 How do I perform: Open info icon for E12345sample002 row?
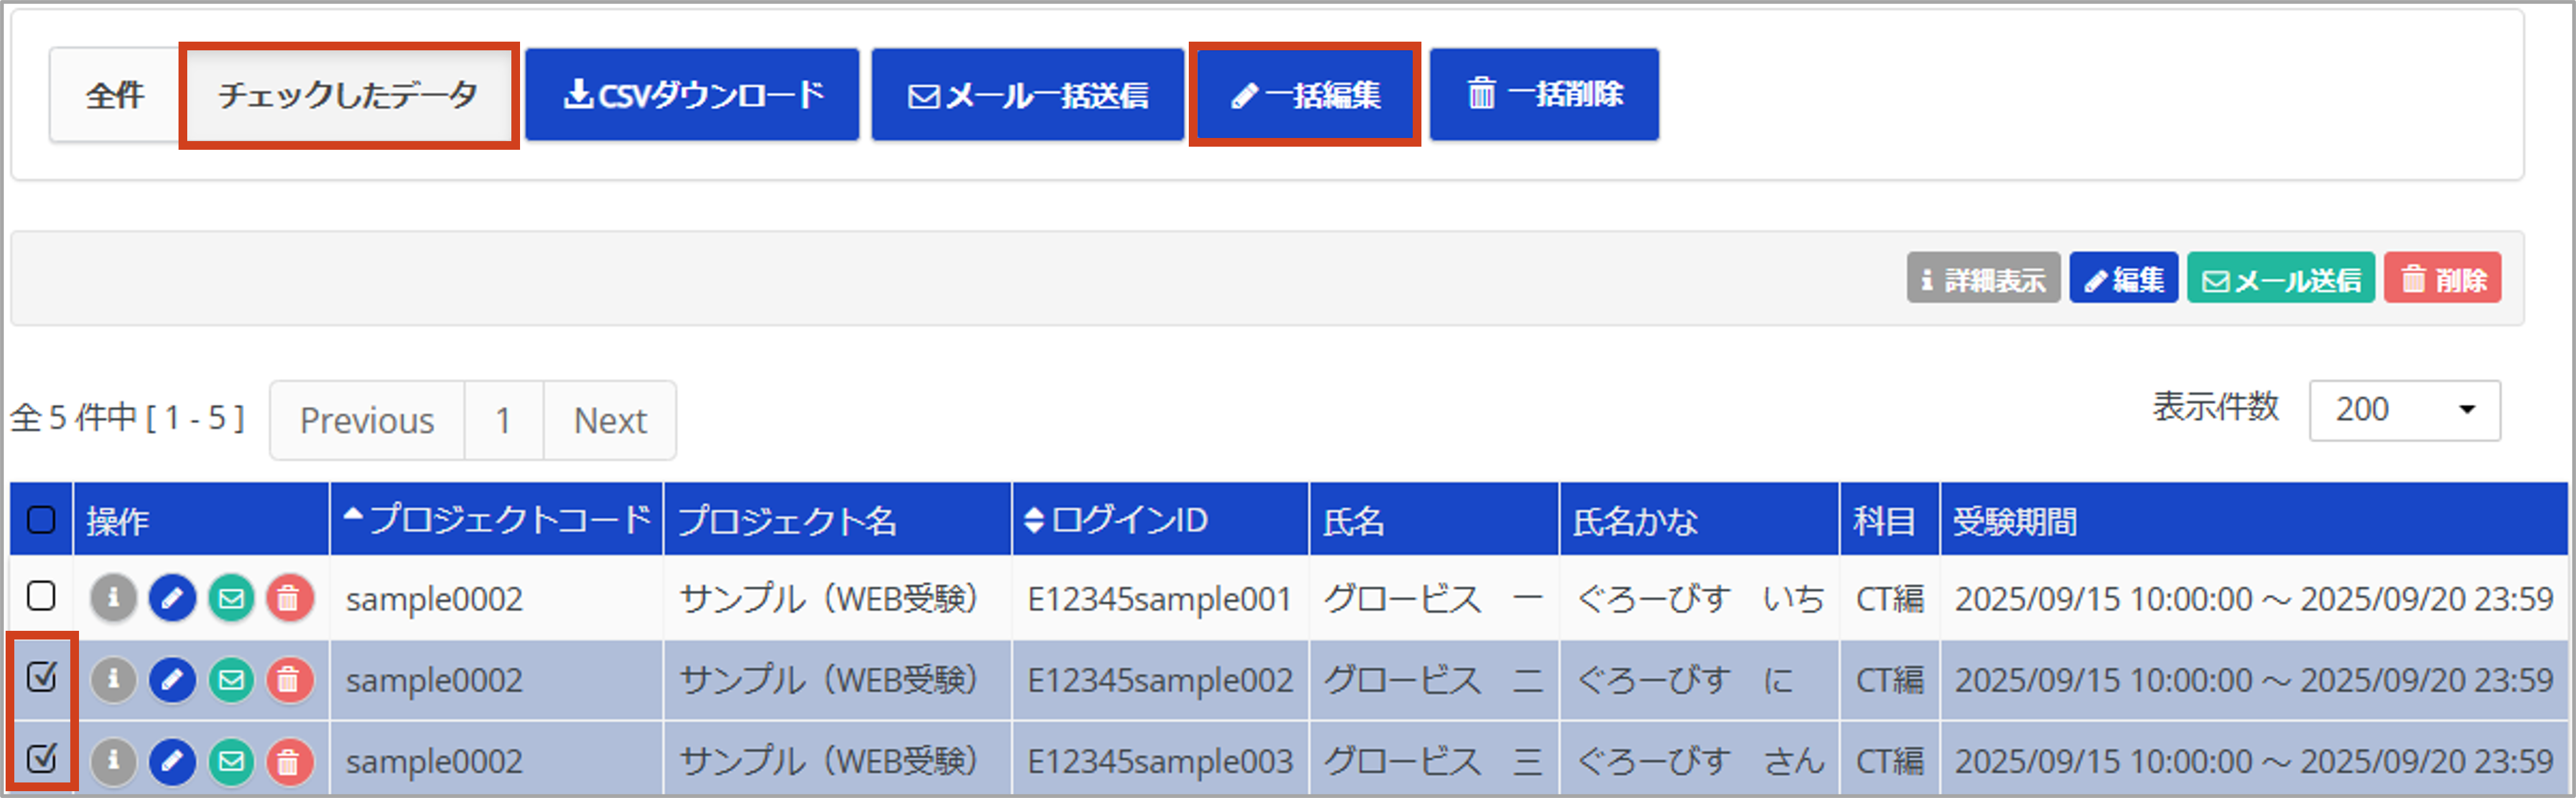point(113,680)
